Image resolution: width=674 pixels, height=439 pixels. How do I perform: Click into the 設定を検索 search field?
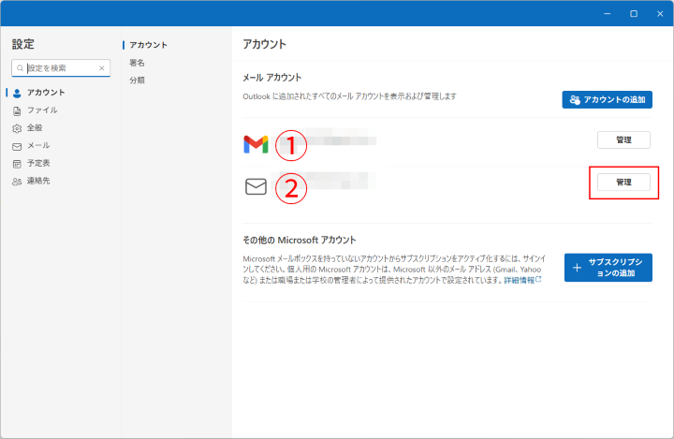click(61, 68)
